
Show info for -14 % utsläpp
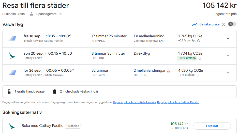[200, 58]
